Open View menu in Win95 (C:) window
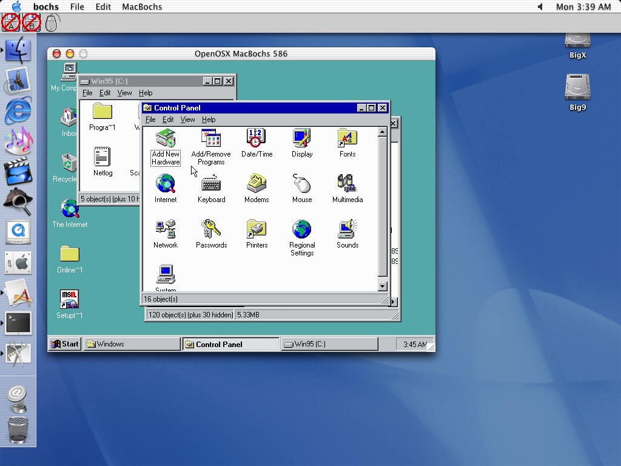Viewport: 621px width, 466px height. point(124,93)
